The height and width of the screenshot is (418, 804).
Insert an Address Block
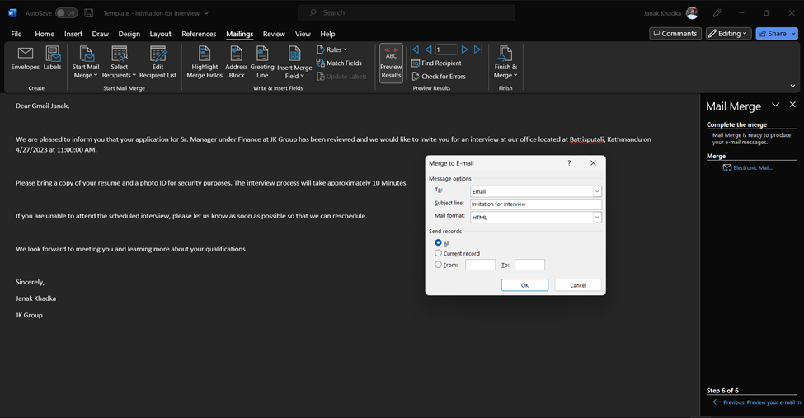click(237, 62)
